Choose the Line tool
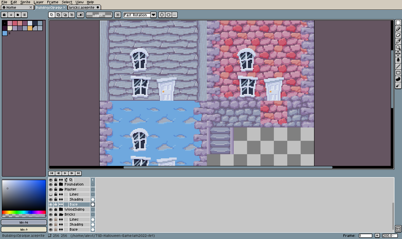Screen dimensions: 402x239 coord(398,67)
